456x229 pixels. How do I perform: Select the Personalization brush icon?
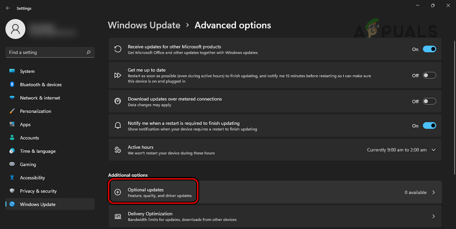12,111
